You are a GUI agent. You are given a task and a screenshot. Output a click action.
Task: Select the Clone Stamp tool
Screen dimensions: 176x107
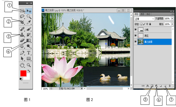click(22, 35)
